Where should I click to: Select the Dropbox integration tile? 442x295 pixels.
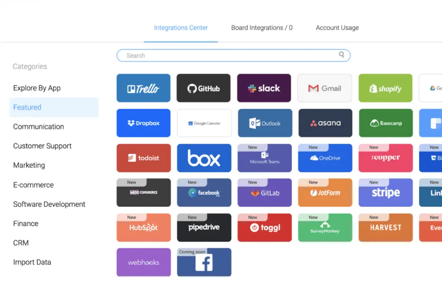click(x=143, y=123)
